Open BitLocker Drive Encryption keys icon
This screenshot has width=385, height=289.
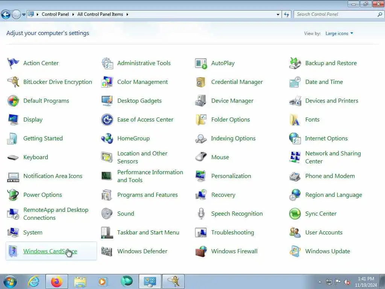13,82
